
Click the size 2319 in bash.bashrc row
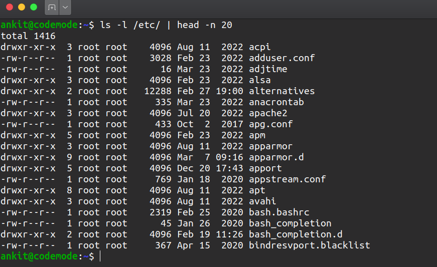(x=161, y=212)
